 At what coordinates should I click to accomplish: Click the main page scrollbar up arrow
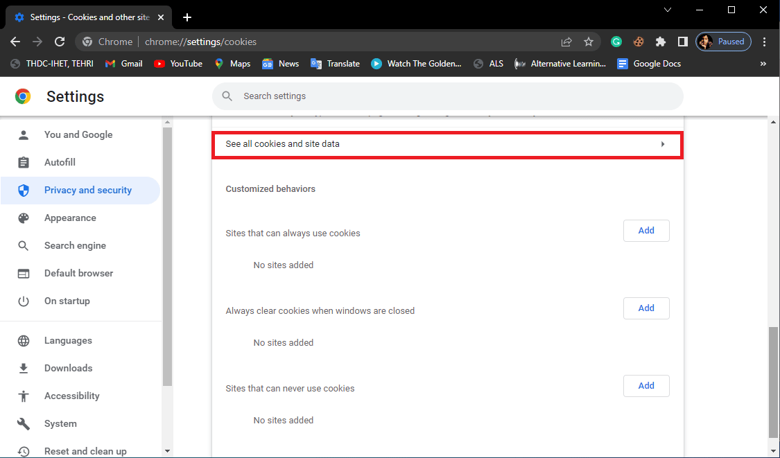pyautogui.click(x=774, y=122)
